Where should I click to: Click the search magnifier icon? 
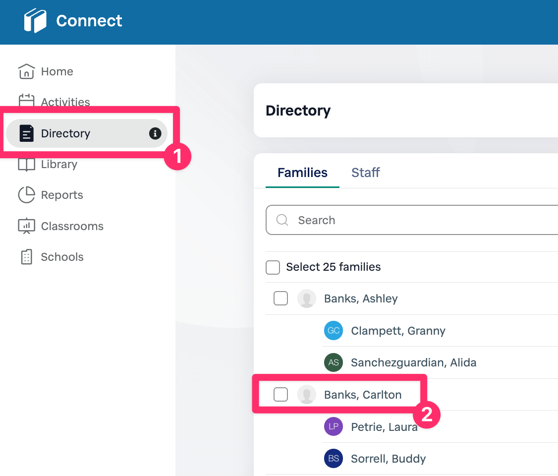point(282,220)
